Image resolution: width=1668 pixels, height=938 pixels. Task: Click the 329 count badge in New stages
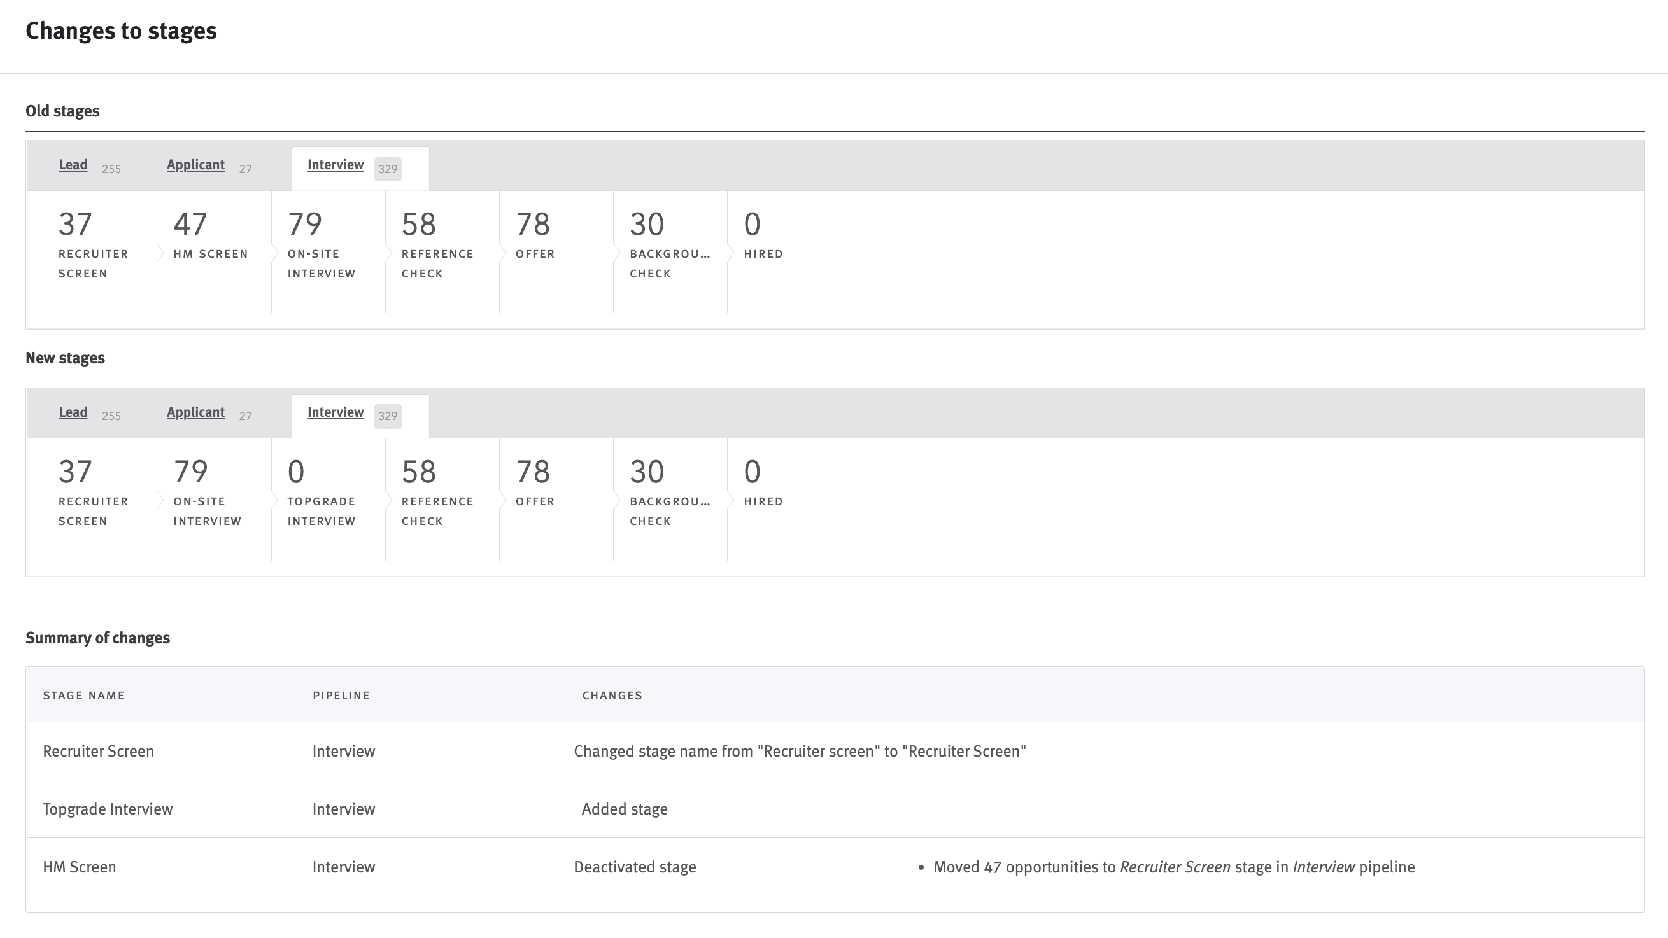click(x=387, y=416)
